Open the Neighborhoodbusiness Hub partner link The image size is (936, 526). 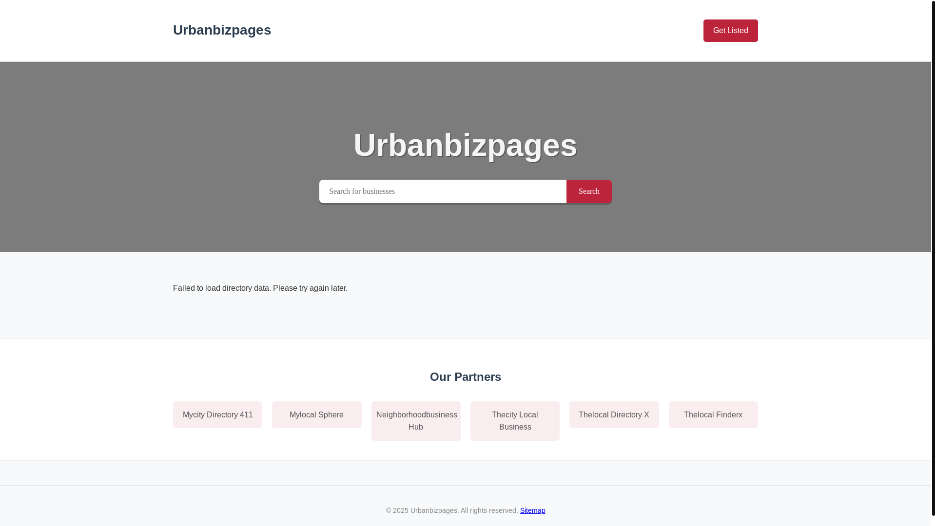(416, 421)
